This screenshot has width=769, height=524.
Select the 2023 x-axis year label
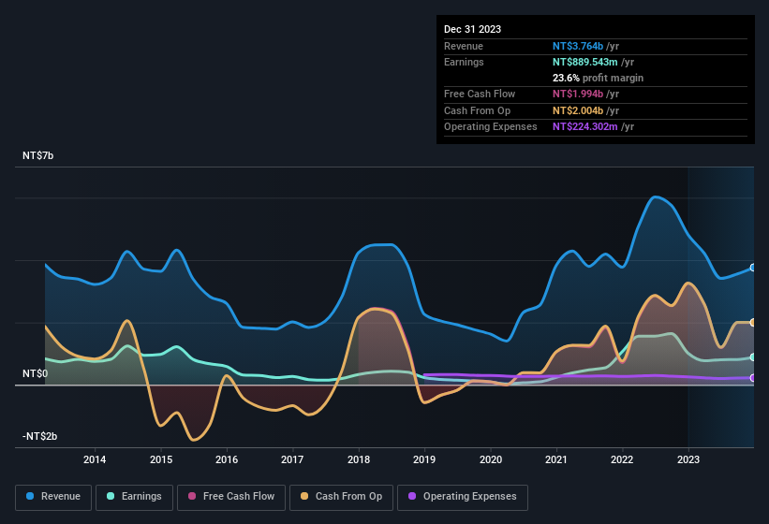688,459
